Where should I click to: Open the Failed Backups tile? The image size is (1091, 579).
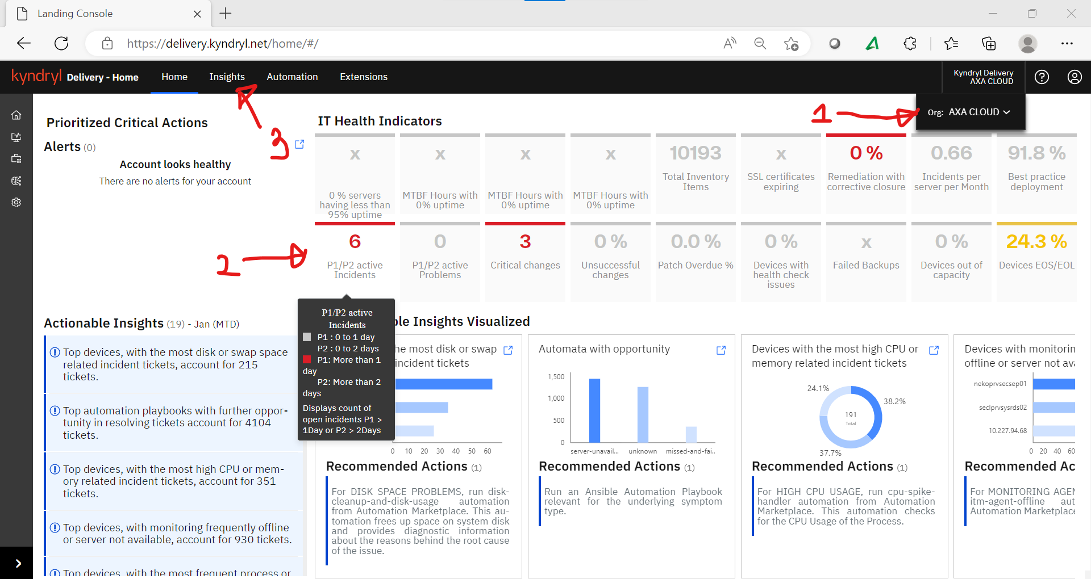coord(866,262)
